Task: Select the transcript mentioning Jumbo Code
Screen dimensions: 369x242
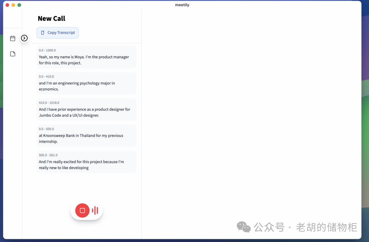Action: (x=86, y=109)
